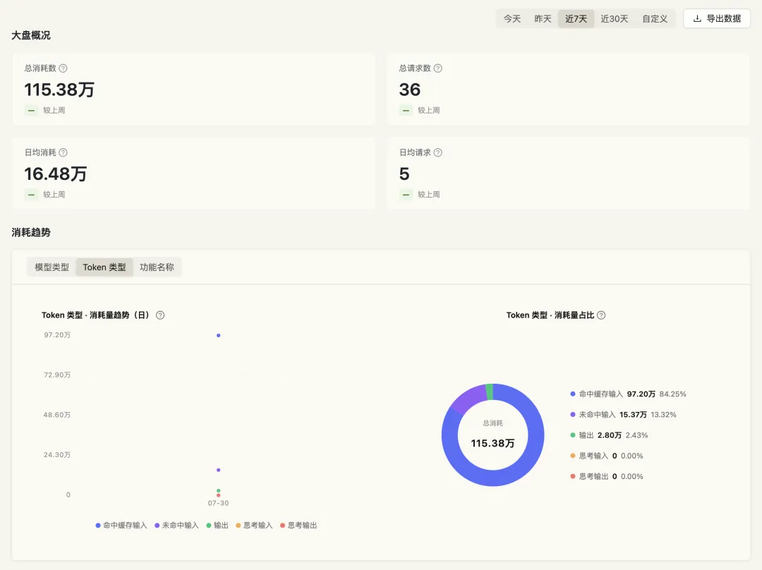Select the 近30天 time range
Screen dimensions: 762x570
(615, 19)
